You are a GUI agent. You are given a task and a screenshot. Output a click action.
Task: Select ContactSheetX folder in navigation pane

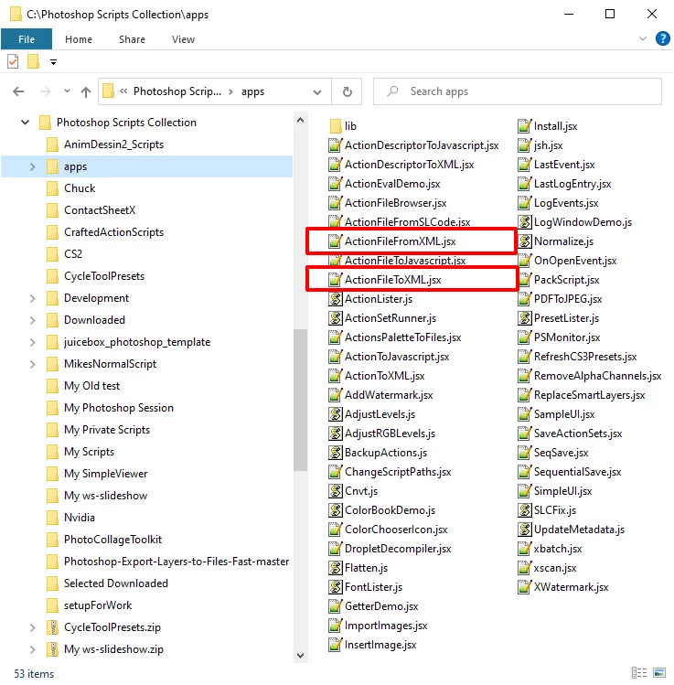100,210
